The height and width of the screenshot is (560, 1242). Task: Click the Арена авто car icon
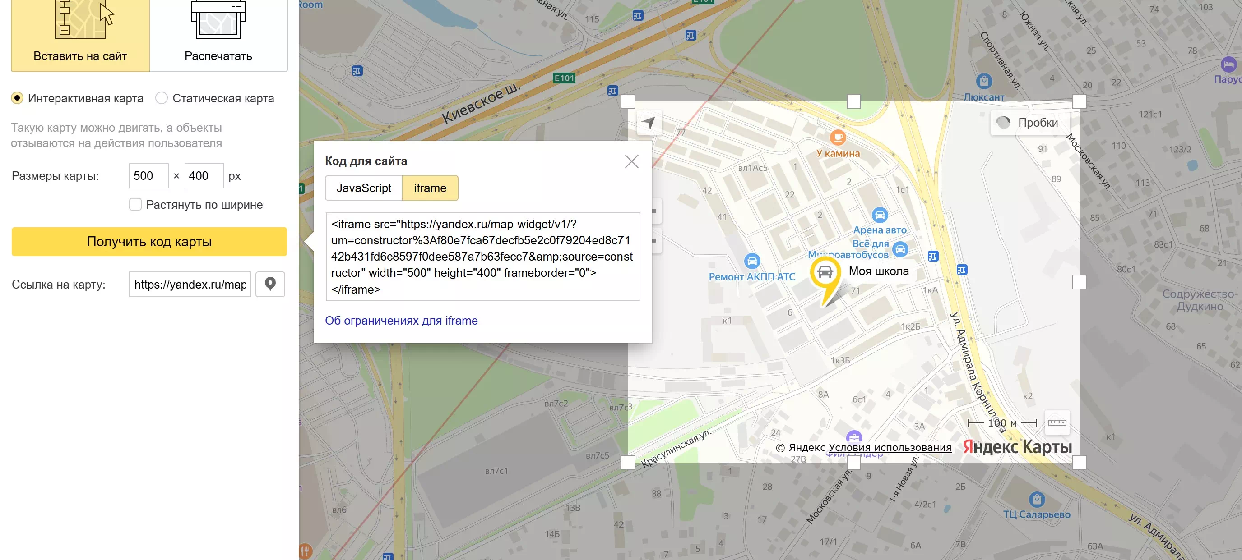880,215
